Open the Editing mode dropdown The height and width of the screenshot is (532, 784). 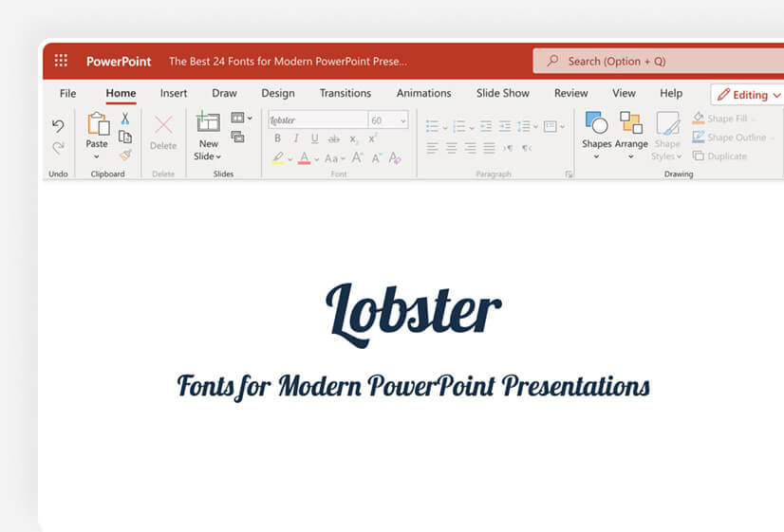pos(776,95)
